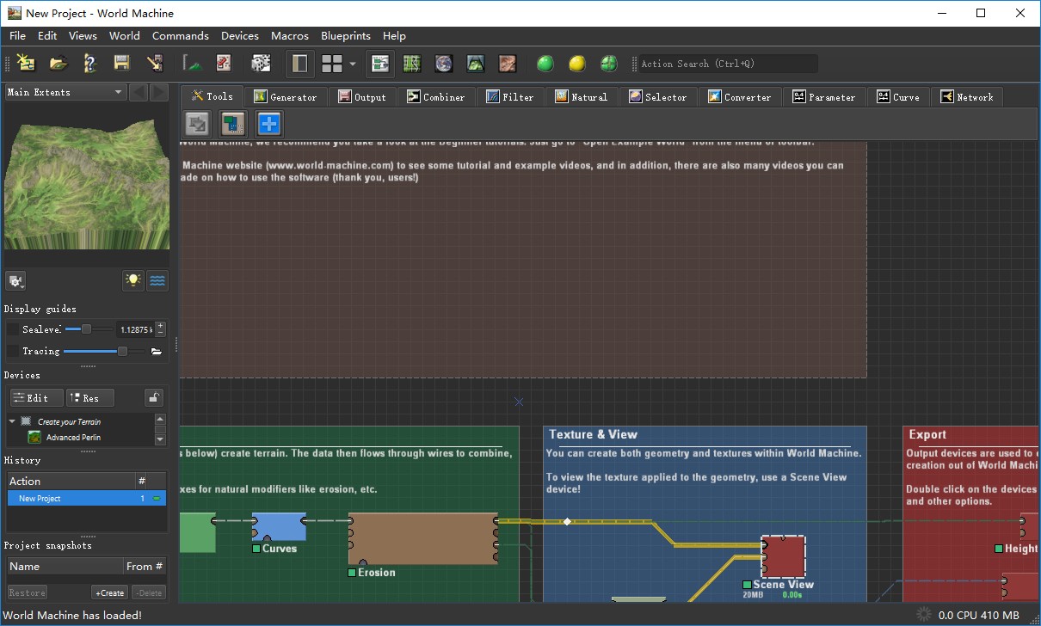The height and width of the screenshot is (626, 1041).
Task: Open the Blueprints menu
Action: tap(345, 36)
